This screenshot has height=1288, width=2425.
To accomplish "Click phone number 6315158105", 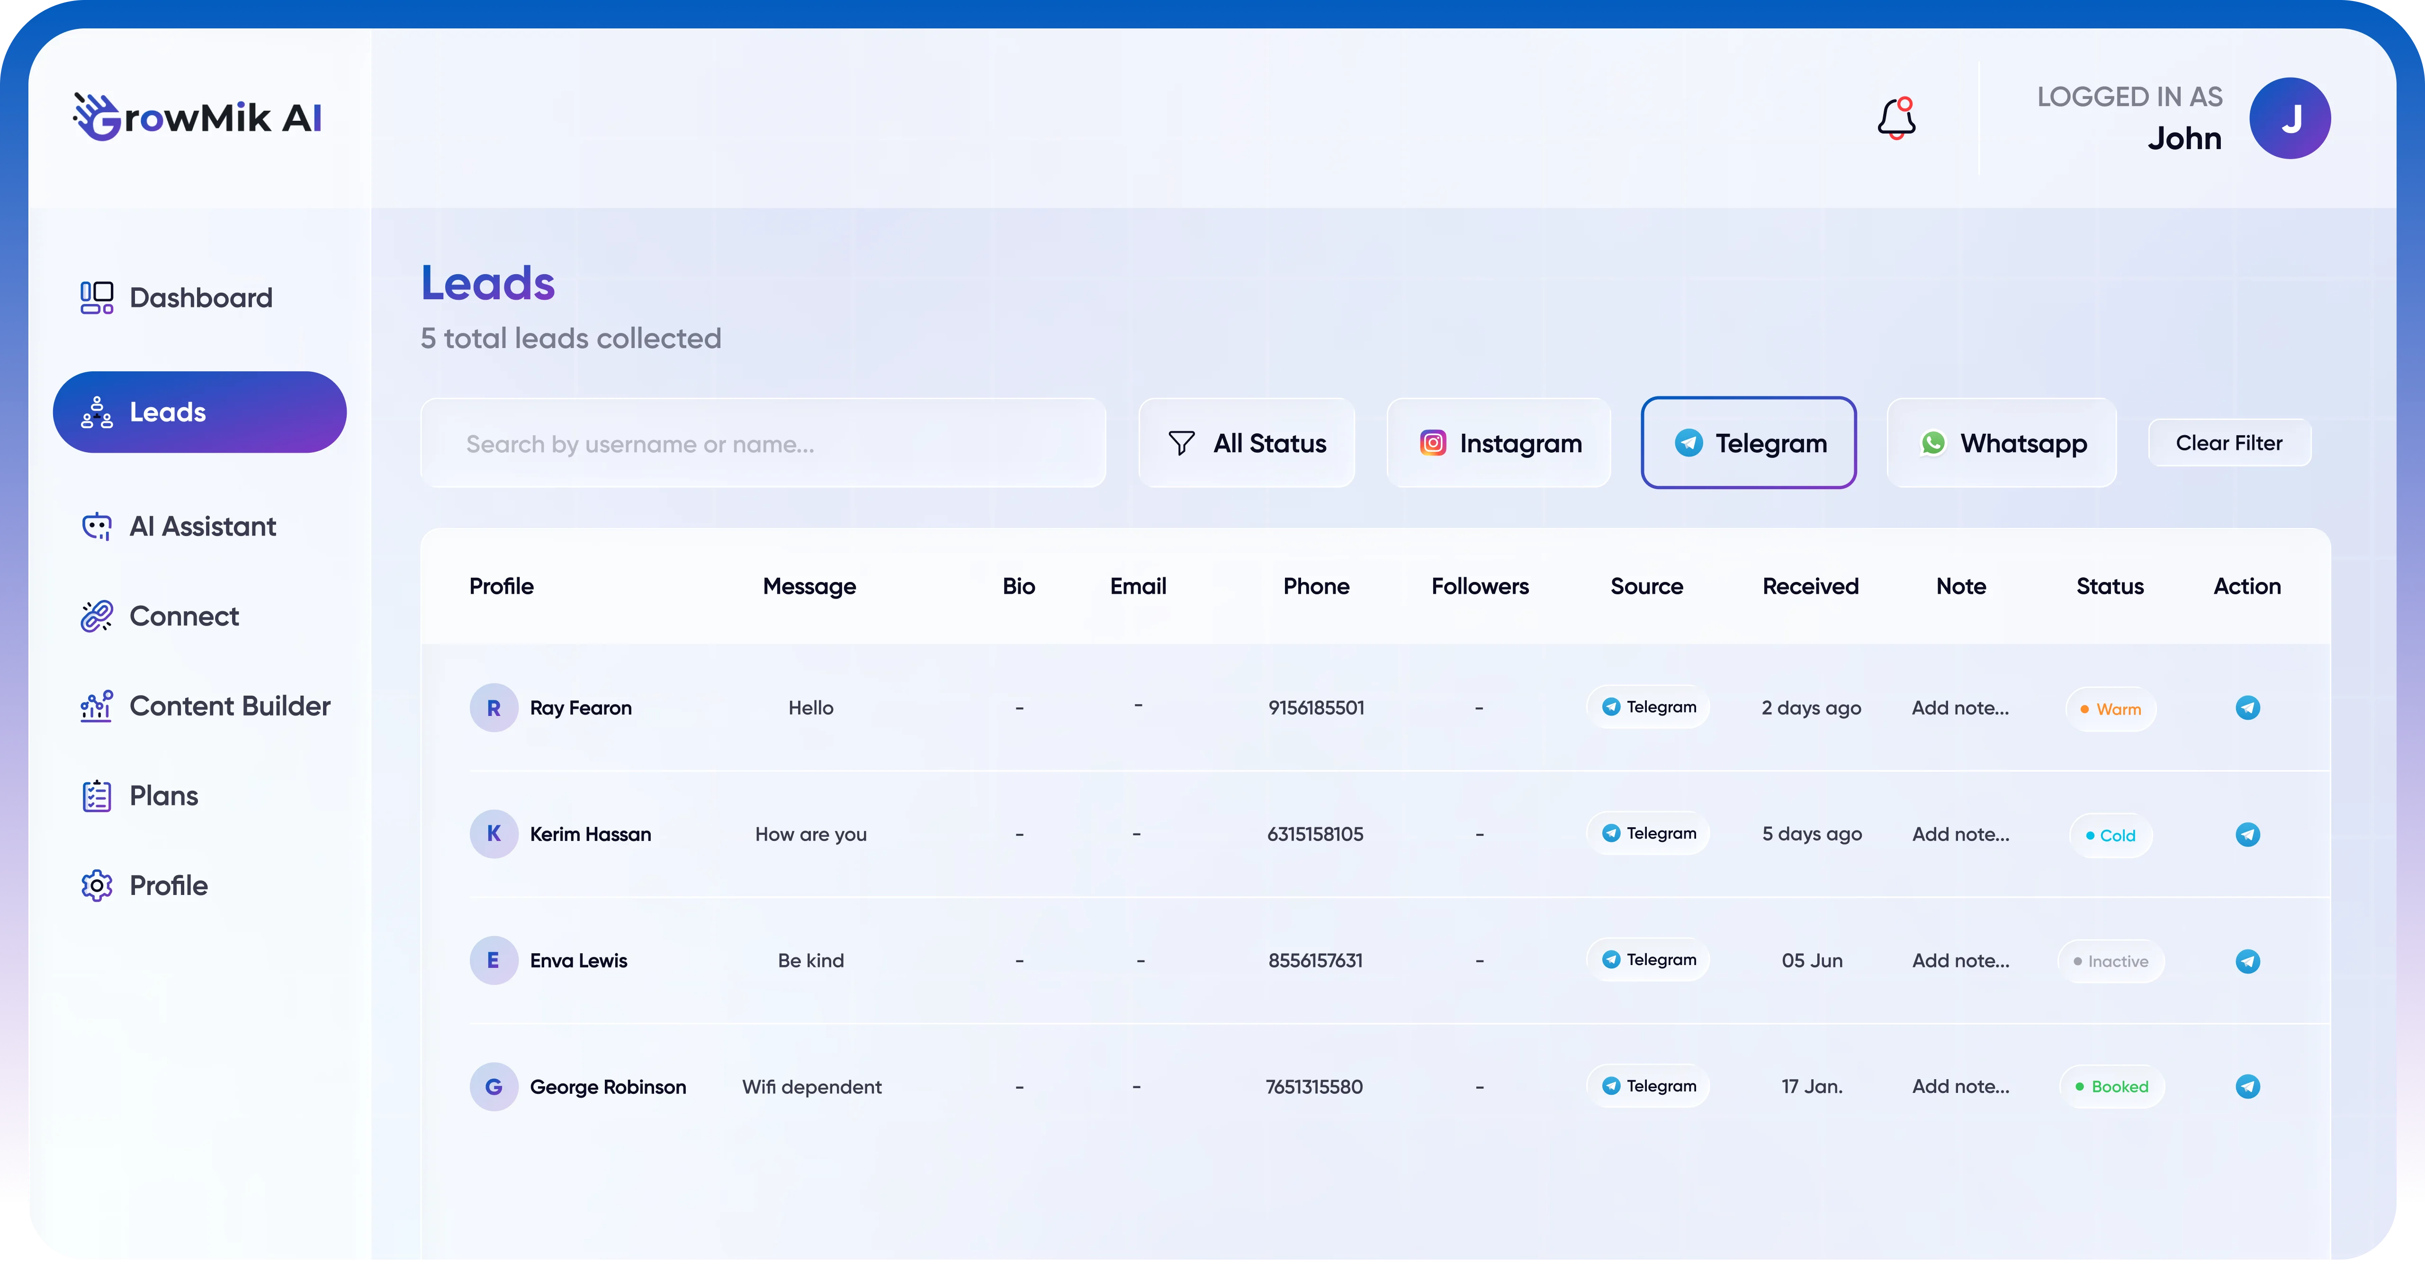I will tap(1315, 834).
